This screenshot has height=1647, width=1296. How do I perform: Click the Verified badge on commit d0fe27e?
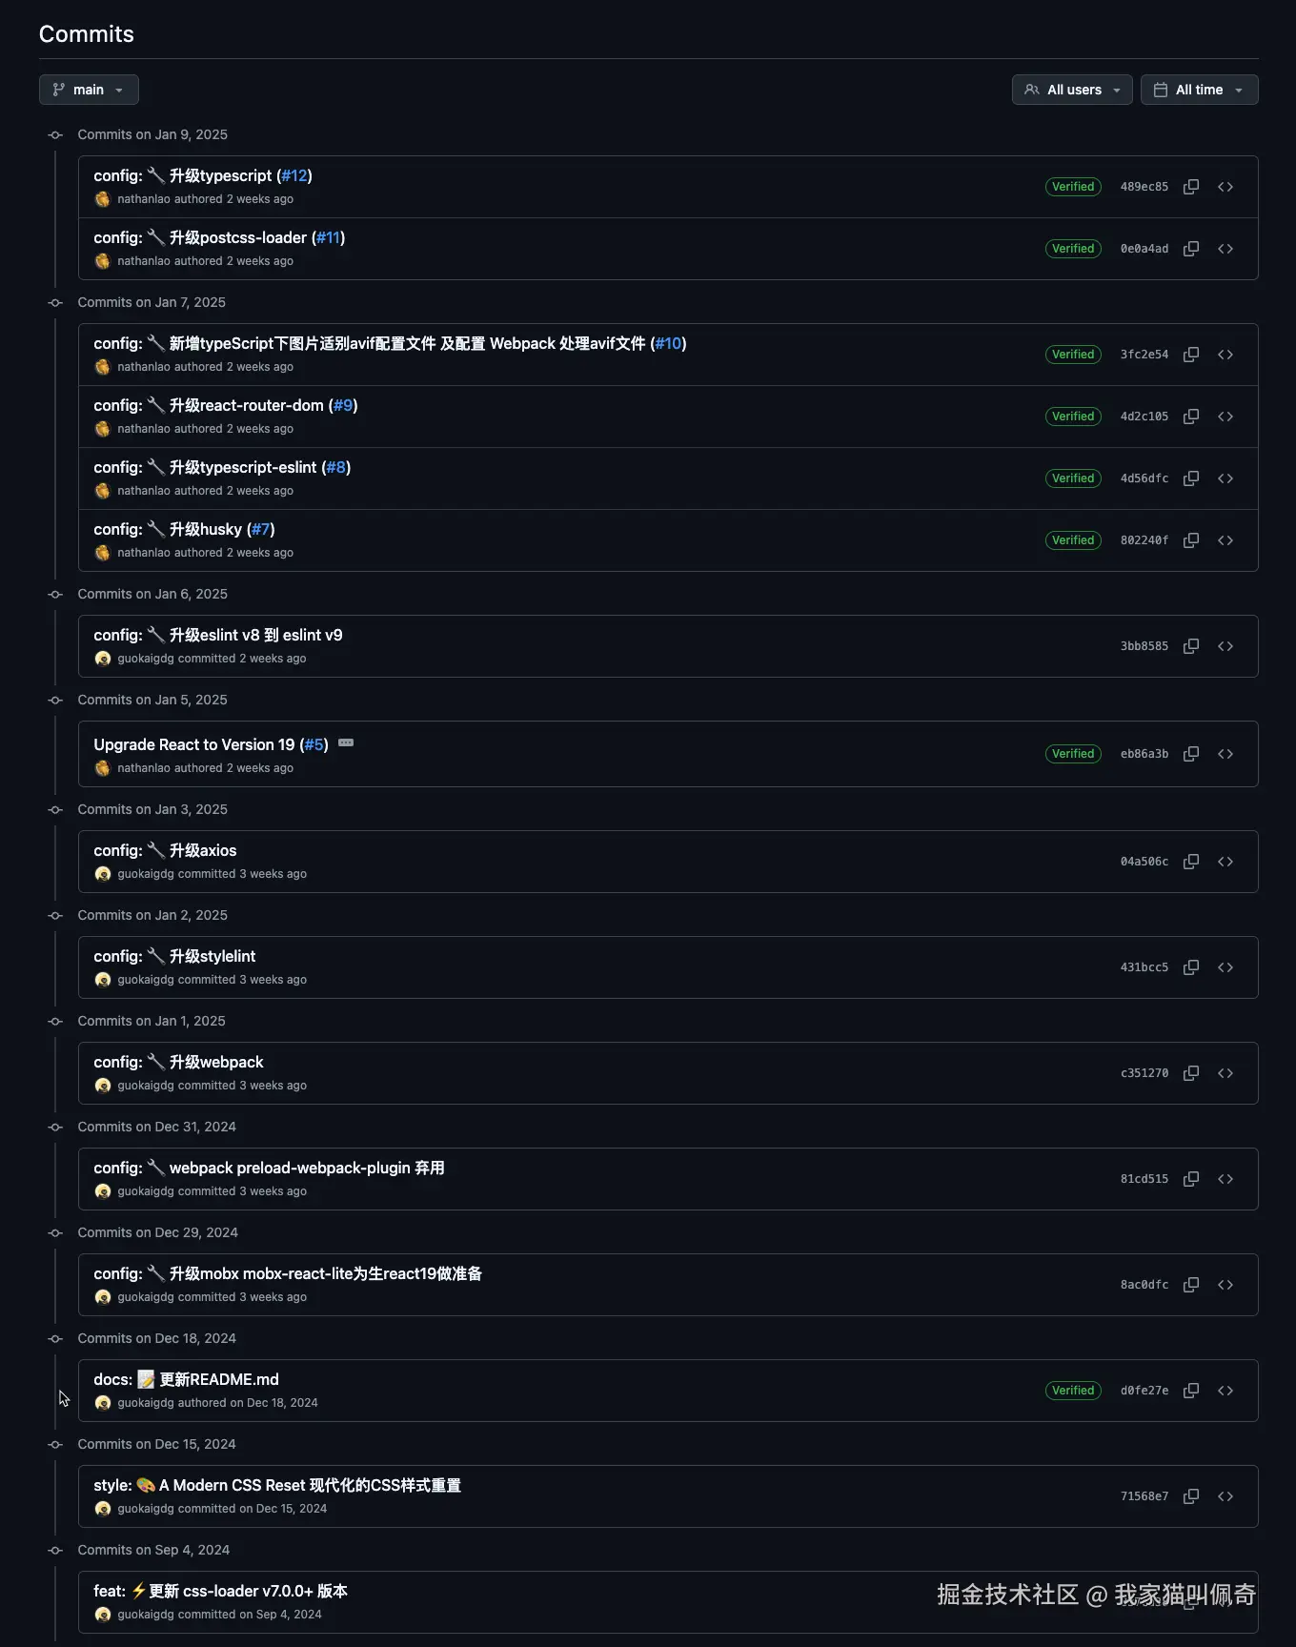pos(1073,1391)
